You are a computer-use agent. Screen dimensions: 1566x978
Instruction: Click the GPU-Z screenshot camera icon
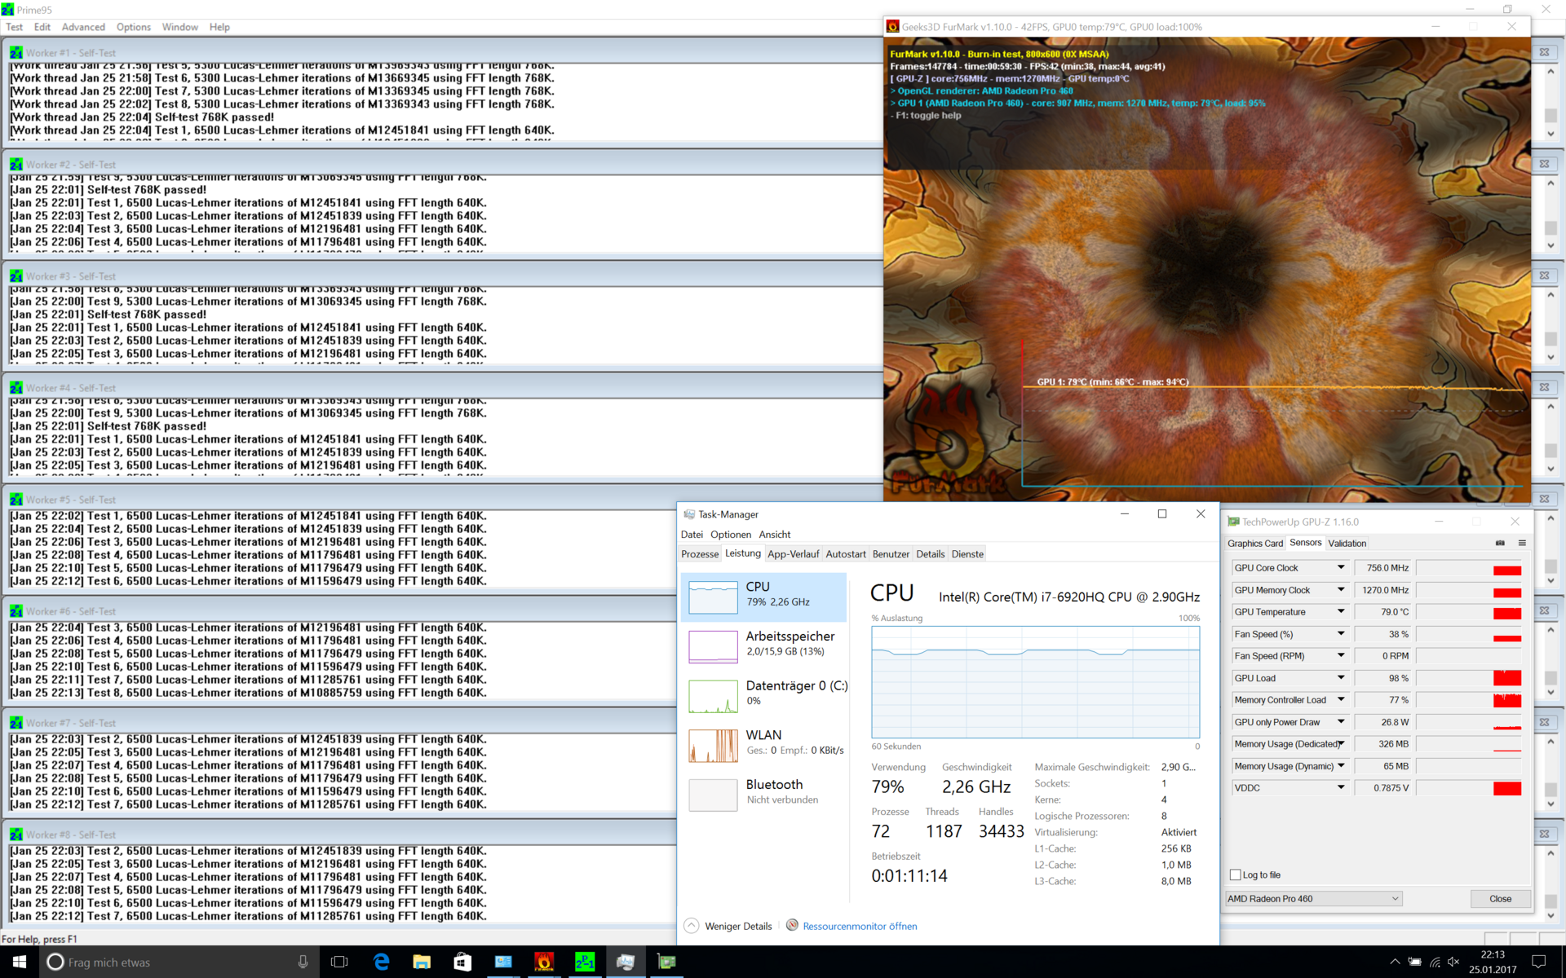coord(1500,543)
